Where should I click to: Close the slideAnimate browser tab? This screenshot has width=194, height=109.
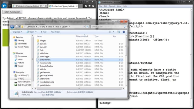point(77,6)
